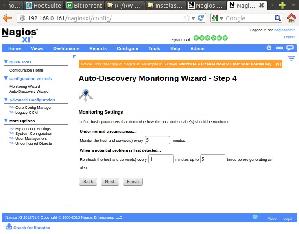Click the info icon in footer bar
The width and height of the screenshot is (299, 234).
pos(255,217)
